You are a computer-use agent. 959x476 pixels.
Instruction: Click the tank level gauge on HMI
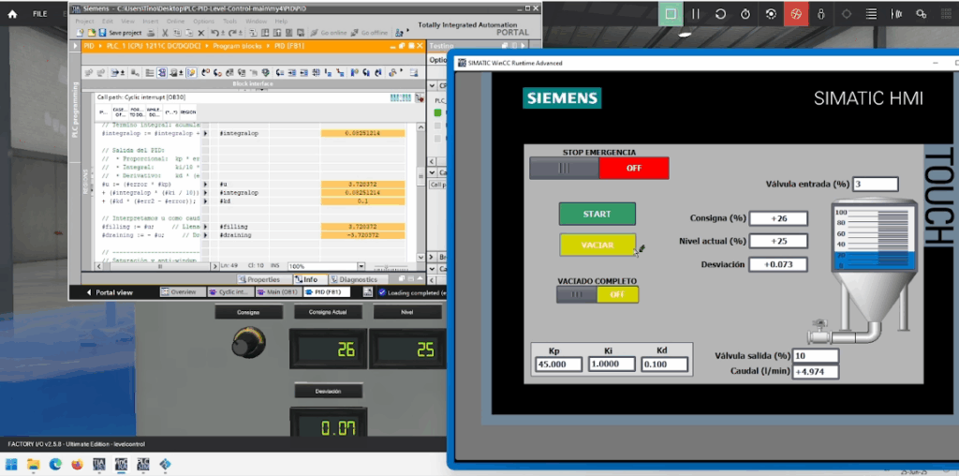[x=874, y=238]
